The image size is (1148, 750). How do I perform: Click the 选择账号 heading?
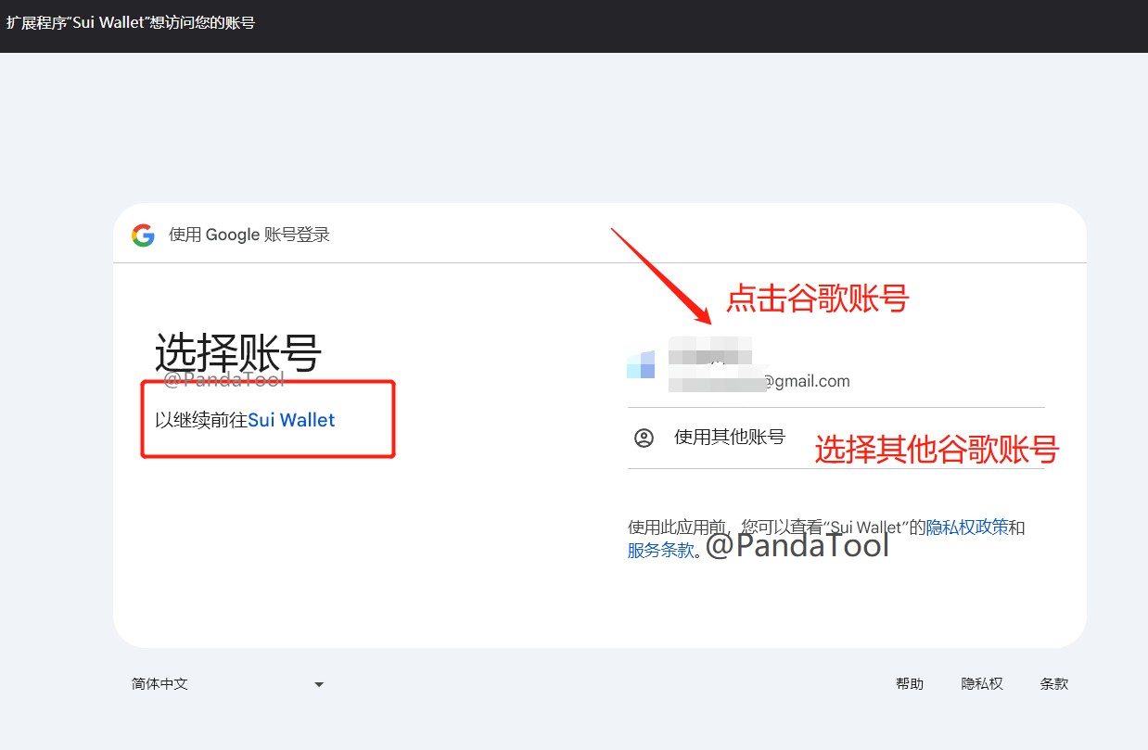[x=238, y=352]
